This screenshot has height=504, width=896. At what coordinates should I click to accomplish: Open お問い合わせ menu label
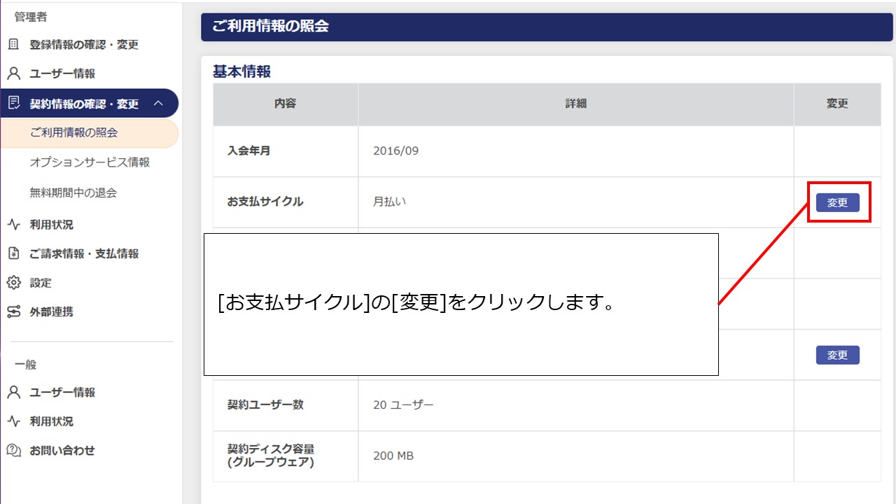(x=62, y=451)
